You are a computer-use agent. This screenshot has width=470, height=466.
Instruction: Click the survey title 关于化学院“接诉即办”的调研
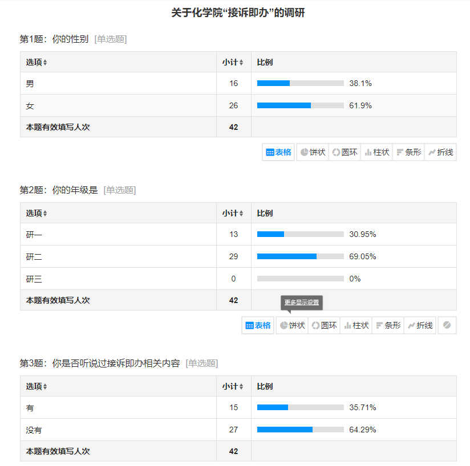(x=238, y=13)
